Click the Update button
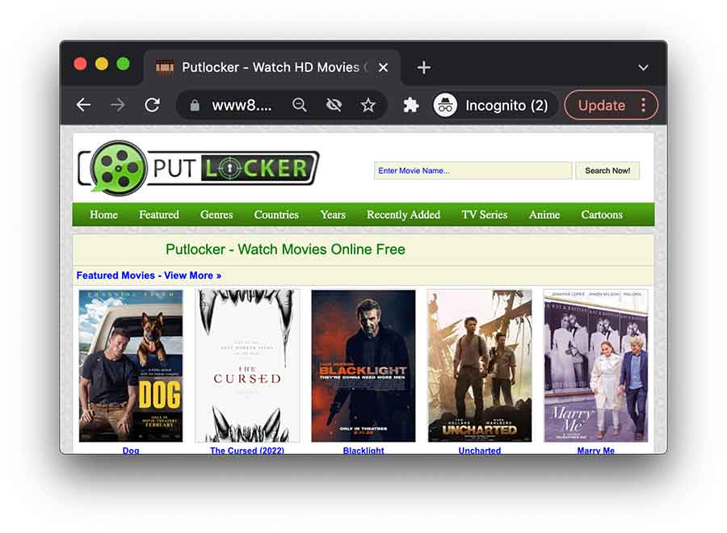Image resolution: width=727 pixels, height=533 pixels. [601, 105]
